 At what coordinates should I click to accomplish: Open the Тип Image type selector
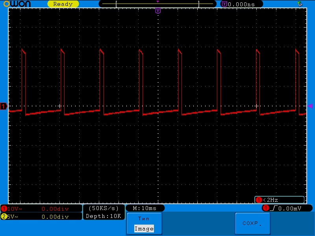pos(144,223)
